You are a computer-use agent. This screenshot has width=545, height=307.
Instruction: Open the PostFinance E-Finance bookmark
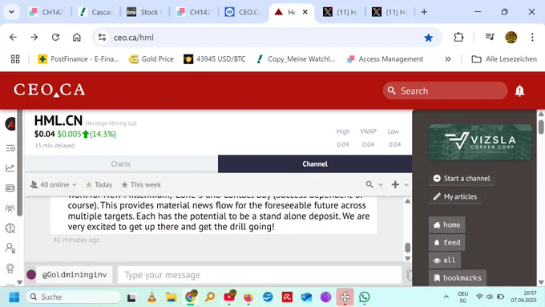coord(79,59)
